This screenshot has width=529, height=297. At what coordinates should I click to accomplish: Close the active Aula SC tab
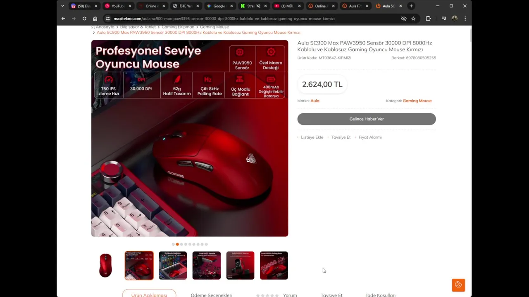pos(400,6)
